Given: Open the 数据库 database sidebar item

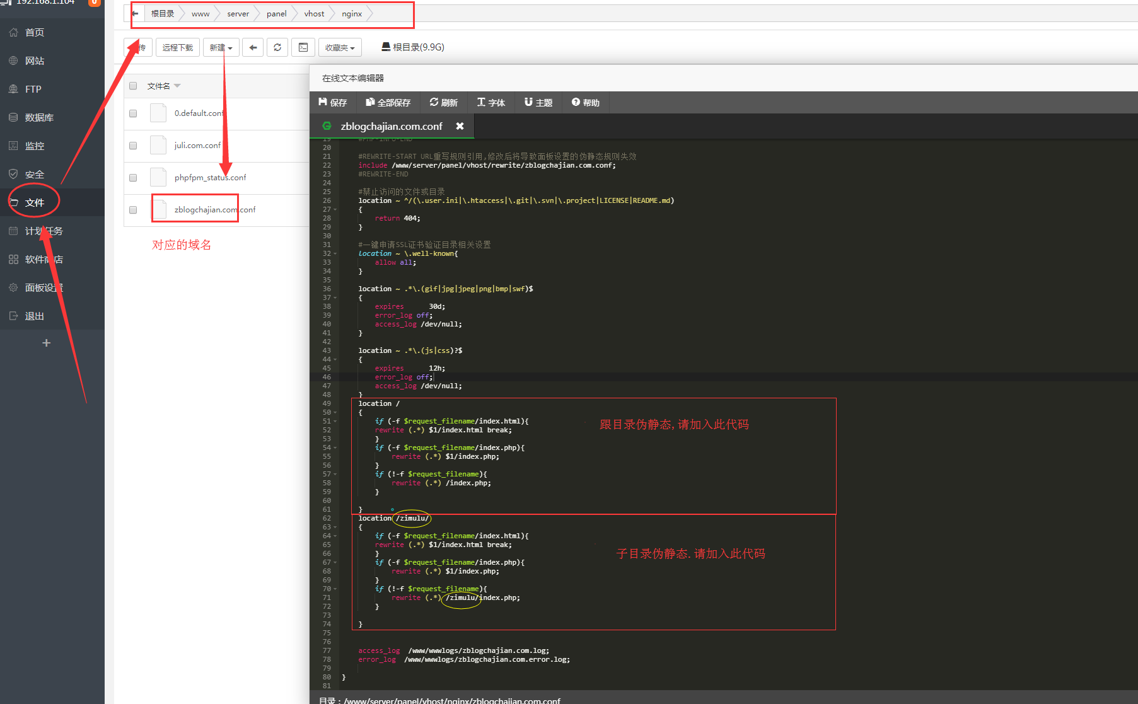Looking at the screenshot, I should (x=52, y=117).
